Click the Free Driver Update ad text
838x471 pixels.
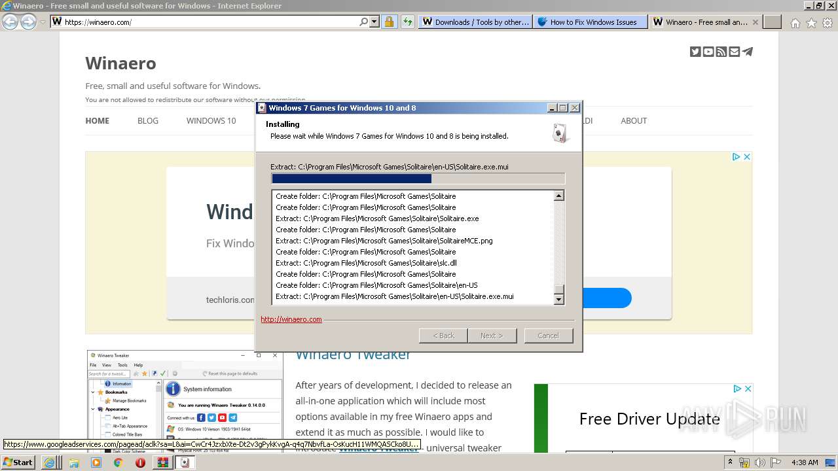coord(649,419)
